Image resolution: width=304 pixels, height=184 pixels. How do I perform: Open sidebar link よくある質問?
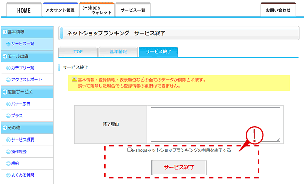tap(23, 175)
